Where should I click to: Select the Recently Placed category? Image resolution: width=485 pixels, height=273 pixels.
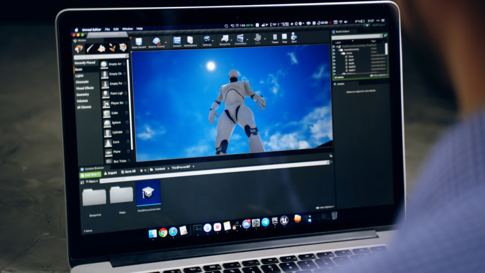(85, 63)
